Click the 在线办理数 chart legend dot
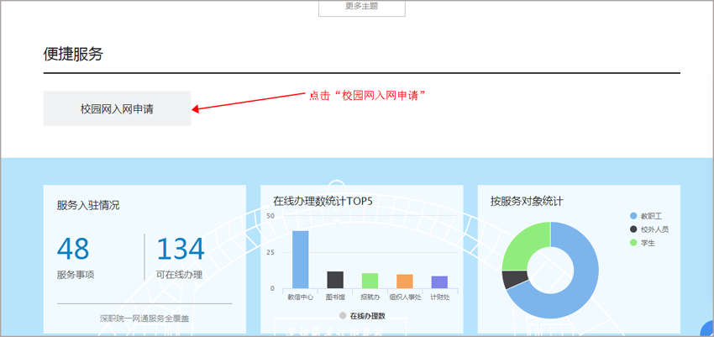Image resolution: width=714 pixels, height=337 pixels. click(342, 316)
